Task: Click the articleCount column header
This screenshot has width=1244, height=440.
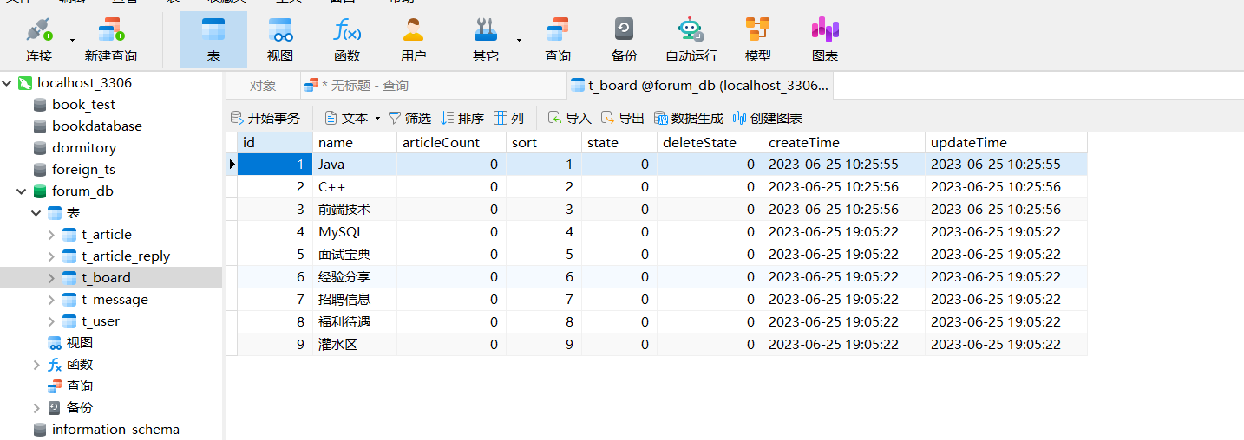Action: [451, 142]
